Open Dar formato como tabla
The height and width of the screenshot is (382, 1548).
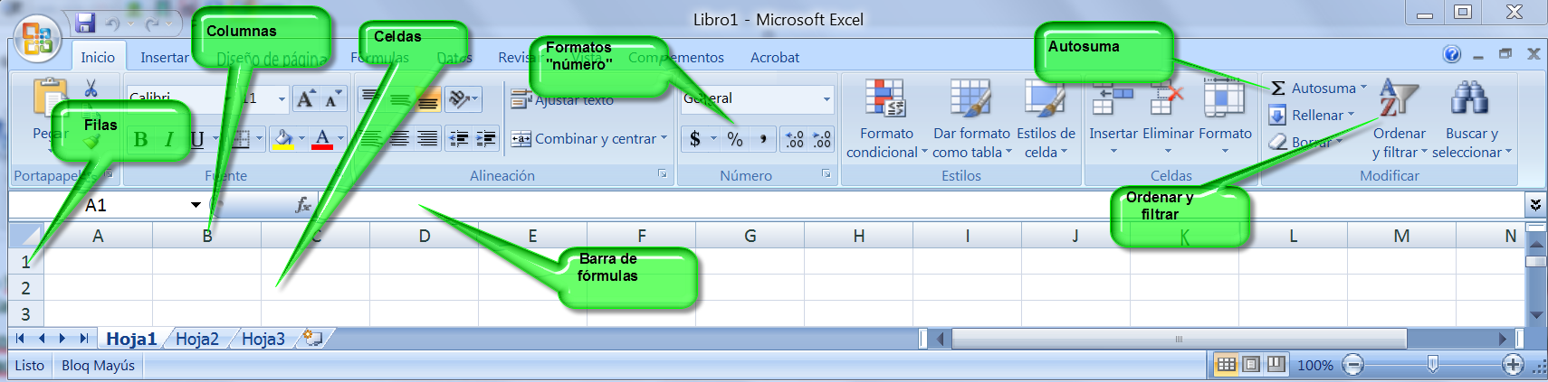971,119
